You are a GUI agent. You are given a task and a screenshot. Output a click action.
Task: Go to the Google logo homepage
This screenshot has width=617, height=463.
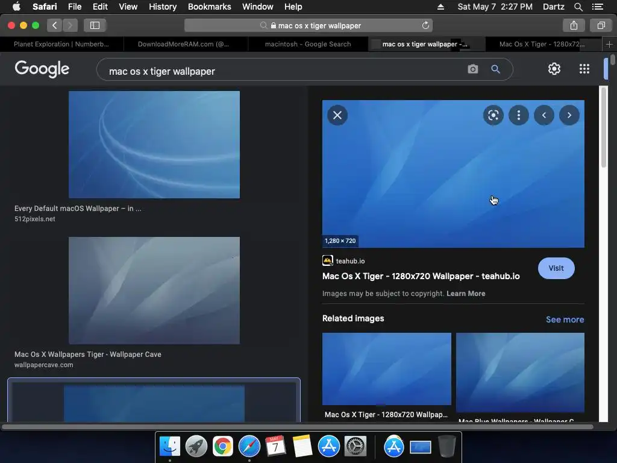pyautogui.click(x=42, y=69)
